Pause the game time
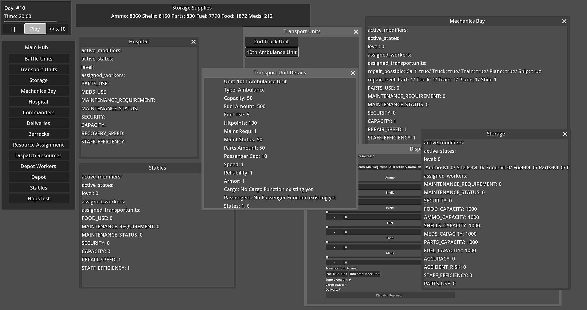Screen dimensions: 587x310 pos(13,29)
